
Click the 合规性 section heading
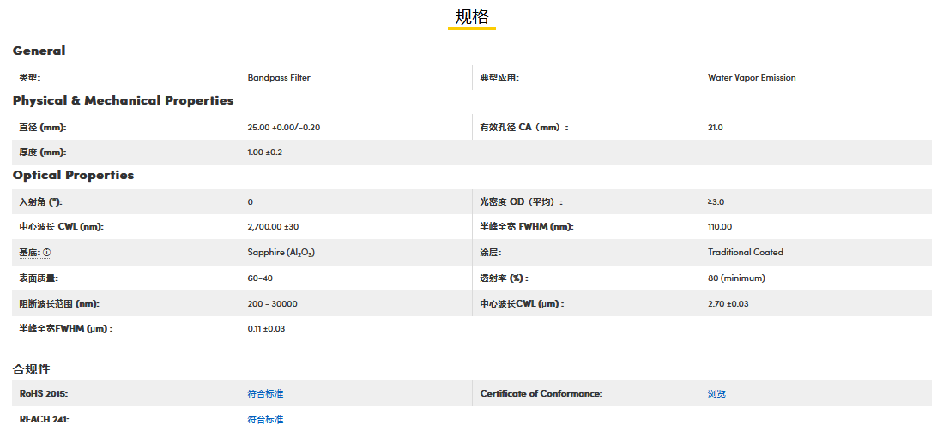(x=32, y=369)
